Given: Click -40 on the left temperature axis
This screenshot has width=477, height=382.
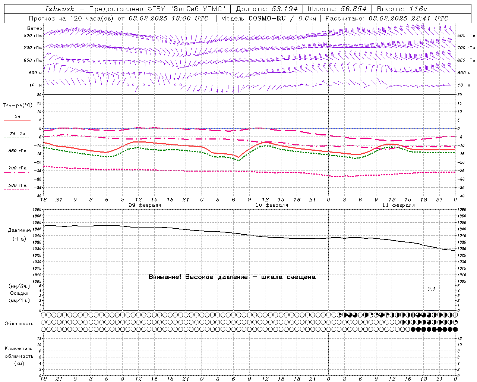Looking at the screenshot, I should tap(38, 196).
